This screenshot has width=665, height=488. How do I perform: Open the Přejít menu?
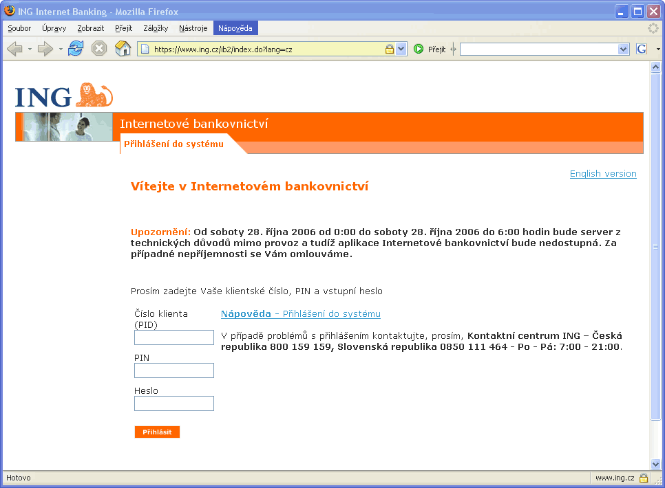click(123, 28)
